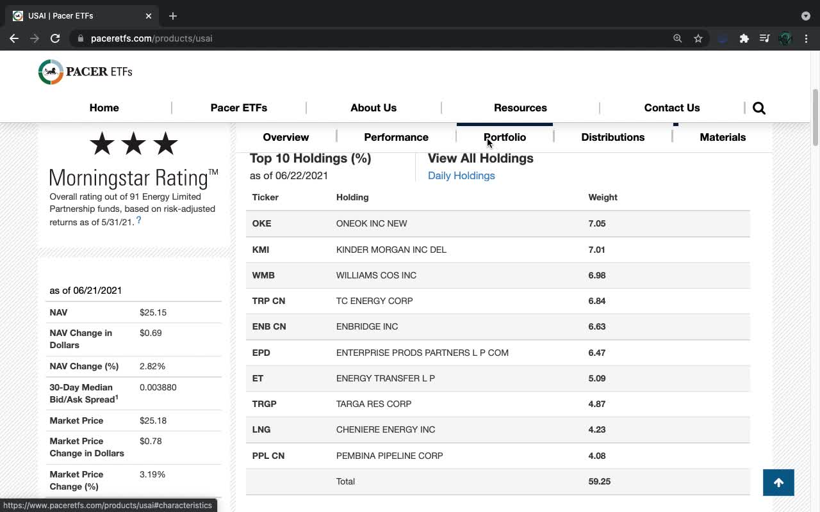Viewport: 820px width, 512px height.
Task: Click the NAV Change (%) value 2.82%
Action: [x=152, y=366]
